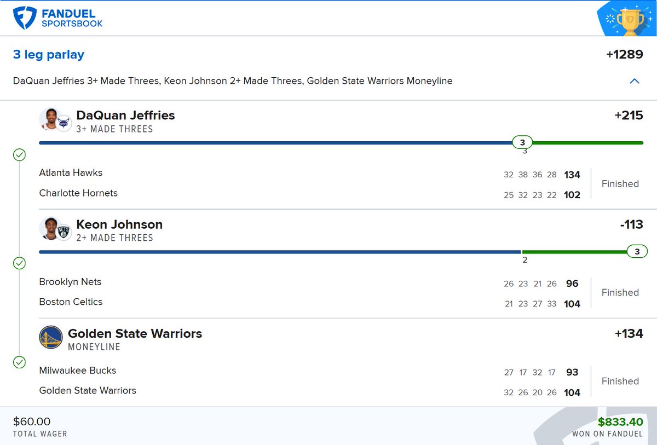Click the "3 leg parlay" heading
Viewport: 657px width, 445px height.
point(49,55)
